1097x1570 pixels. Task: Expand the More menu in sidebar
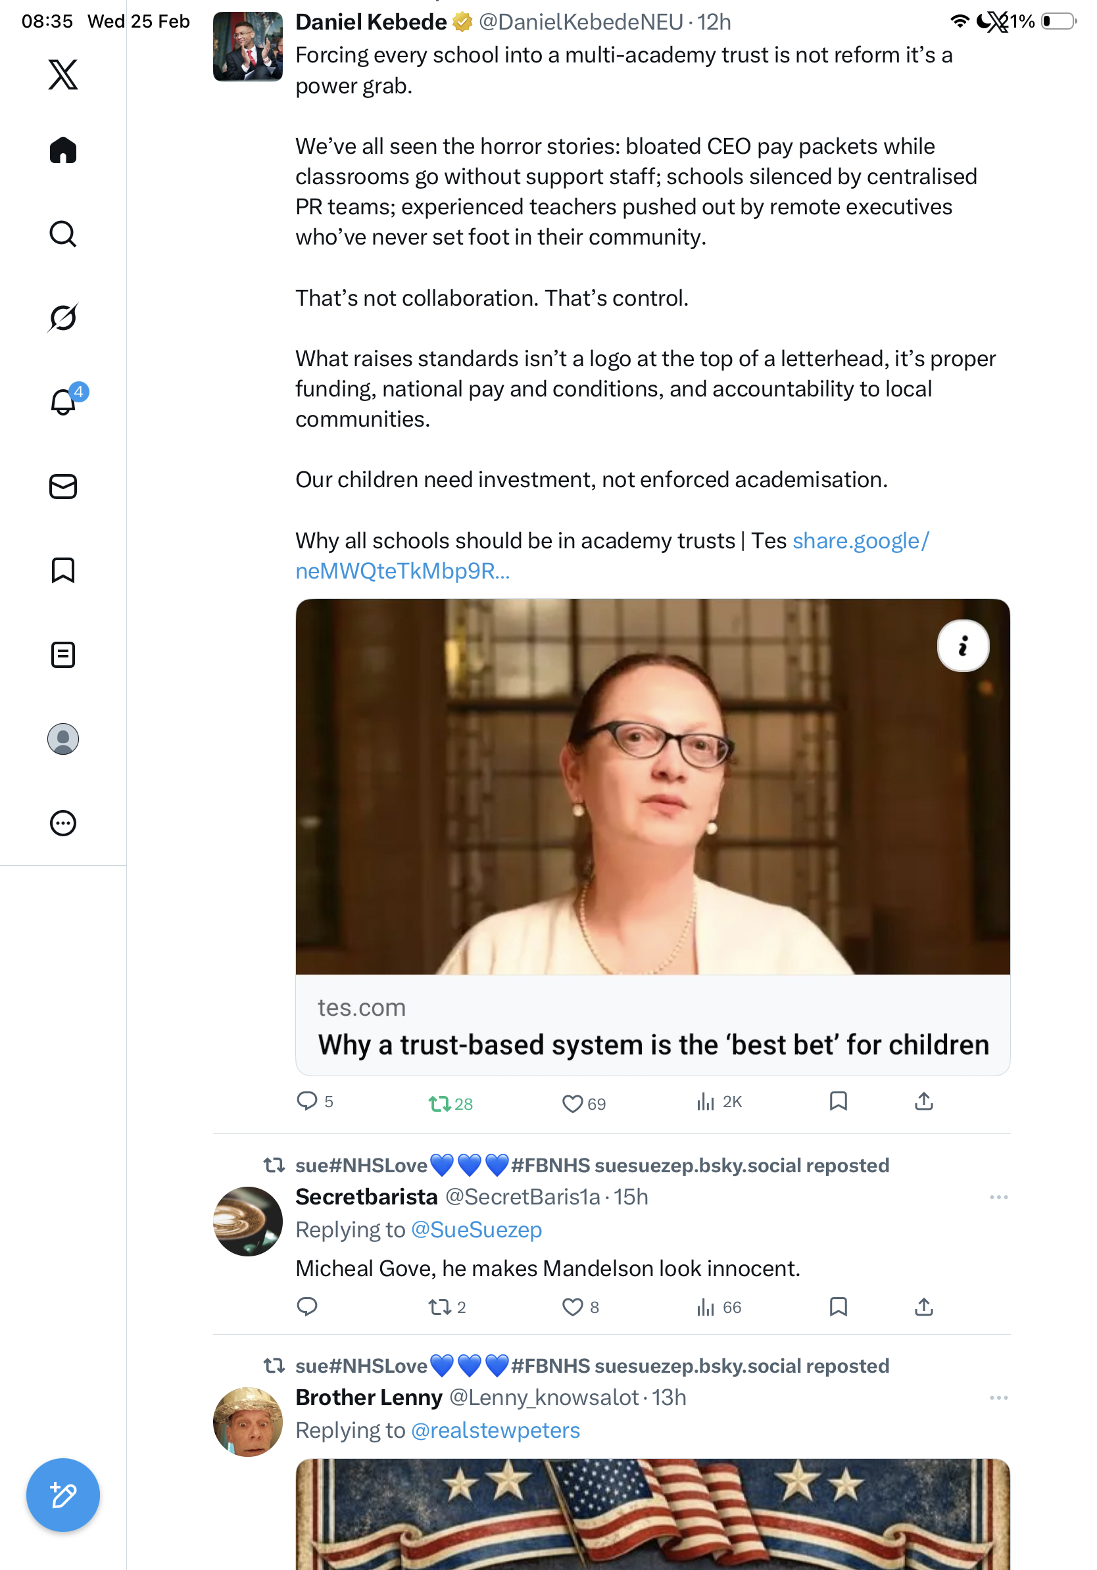(63, 823)
